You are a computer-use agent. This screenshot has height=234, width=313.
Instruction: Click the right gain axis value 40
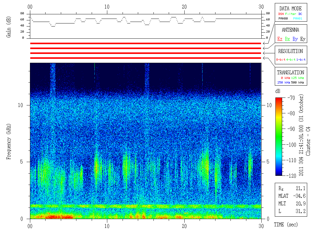(x=268, y=26)
